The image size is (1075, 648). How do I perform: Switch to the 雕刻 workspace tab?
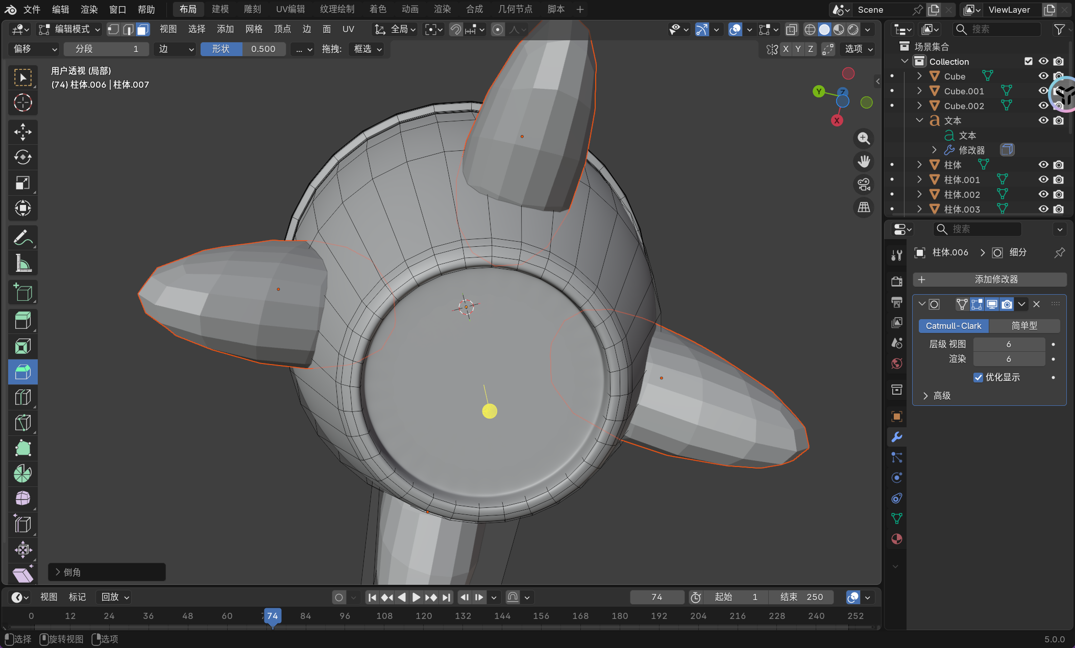252,9
